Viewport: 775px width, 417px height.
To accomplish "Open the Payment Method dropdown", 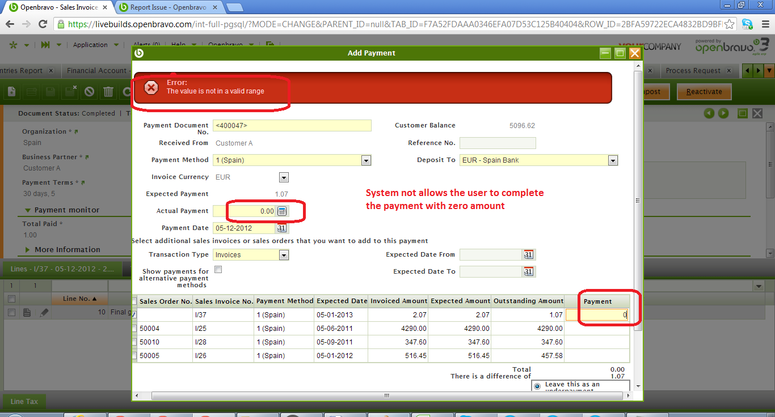I will [366, 160].
